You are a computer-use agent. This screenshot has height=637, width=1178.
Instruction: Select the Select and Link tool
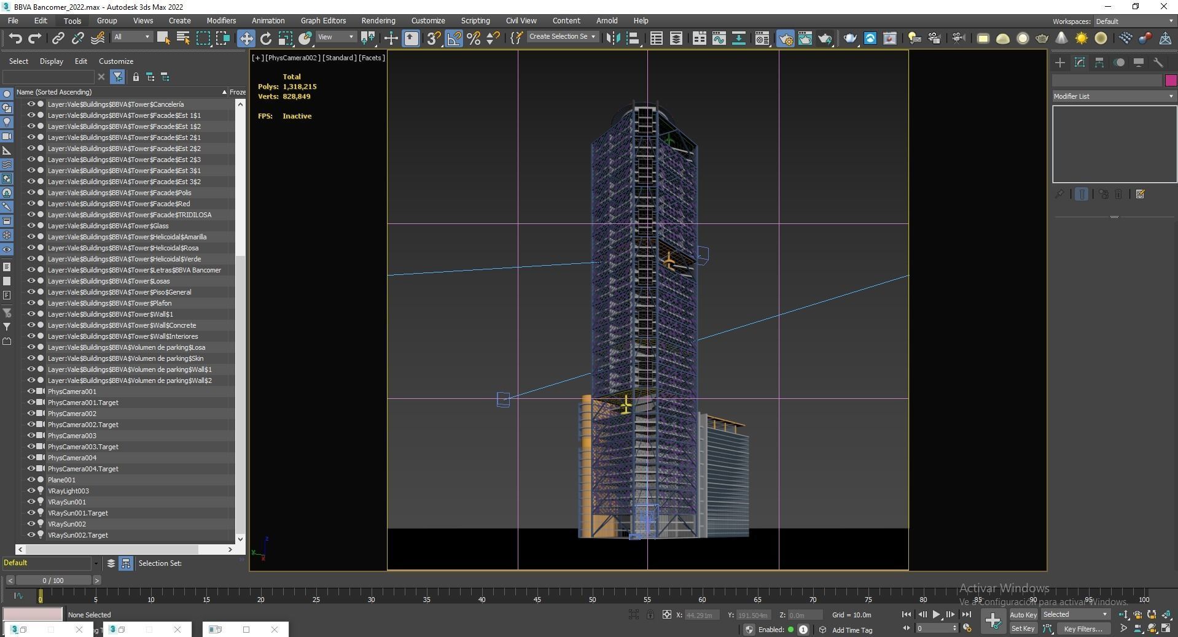coord(58,38)
